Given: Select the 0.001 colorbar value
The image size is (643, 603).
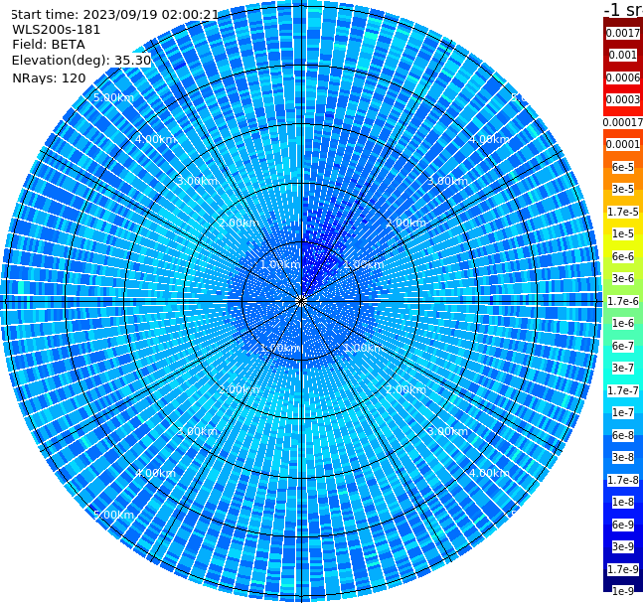Looking at the screenshot, I should 623,55.
